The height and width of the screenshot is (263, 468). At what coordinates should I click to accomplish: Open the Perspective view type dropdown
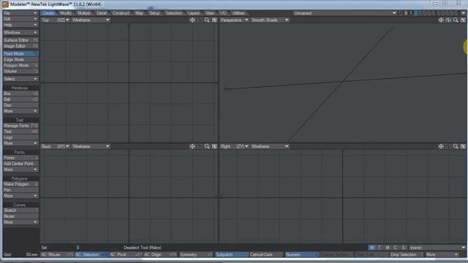click(234, 20)
